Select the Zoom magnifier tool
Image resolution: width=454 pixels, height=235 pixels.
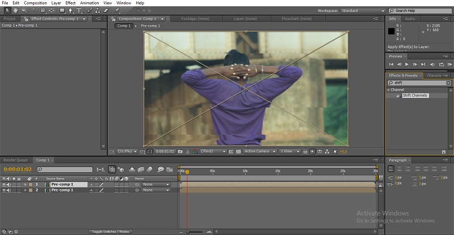[23, 11]
